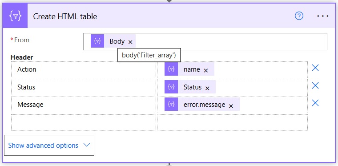Click the empty value cell in last row
This screenshot has height=166, width=338.
232,122
